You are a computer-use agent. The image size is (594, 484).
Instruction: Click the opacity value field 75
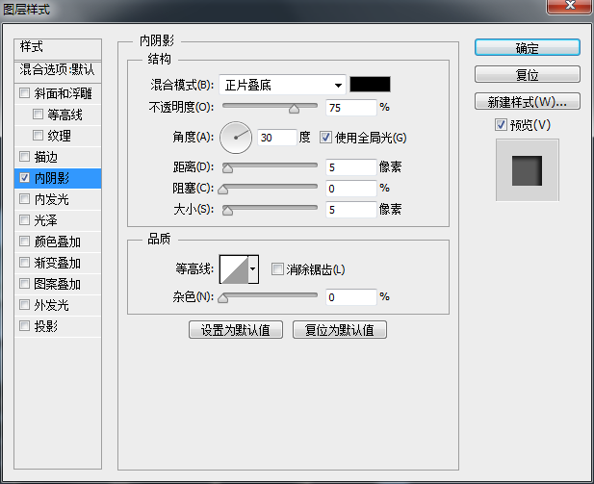point(351,108)
